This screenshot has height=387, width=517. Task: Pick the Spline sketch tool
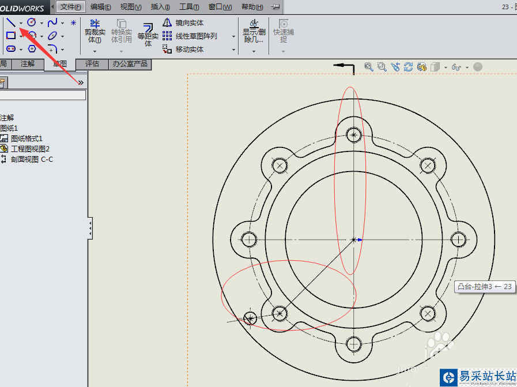[x=52, y=22]
